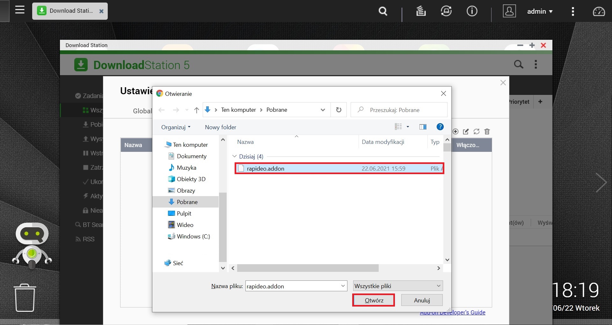Select Obrazy folder in tree
Viewport: 612px width, 325px height.
point(182,191)
